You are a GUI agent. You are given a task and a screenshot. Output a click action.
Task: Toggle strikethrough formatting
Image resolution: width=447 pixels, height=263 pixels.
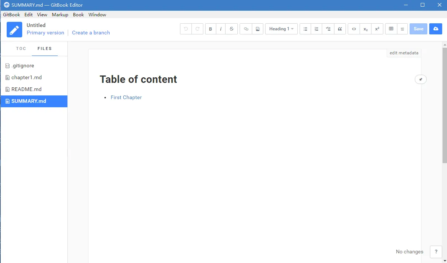231,29
